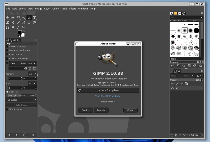Follow the Visit the GIMP website link
Image resolution: width=210 pixels, height=142 pixels.
click(x=108, y=96)
